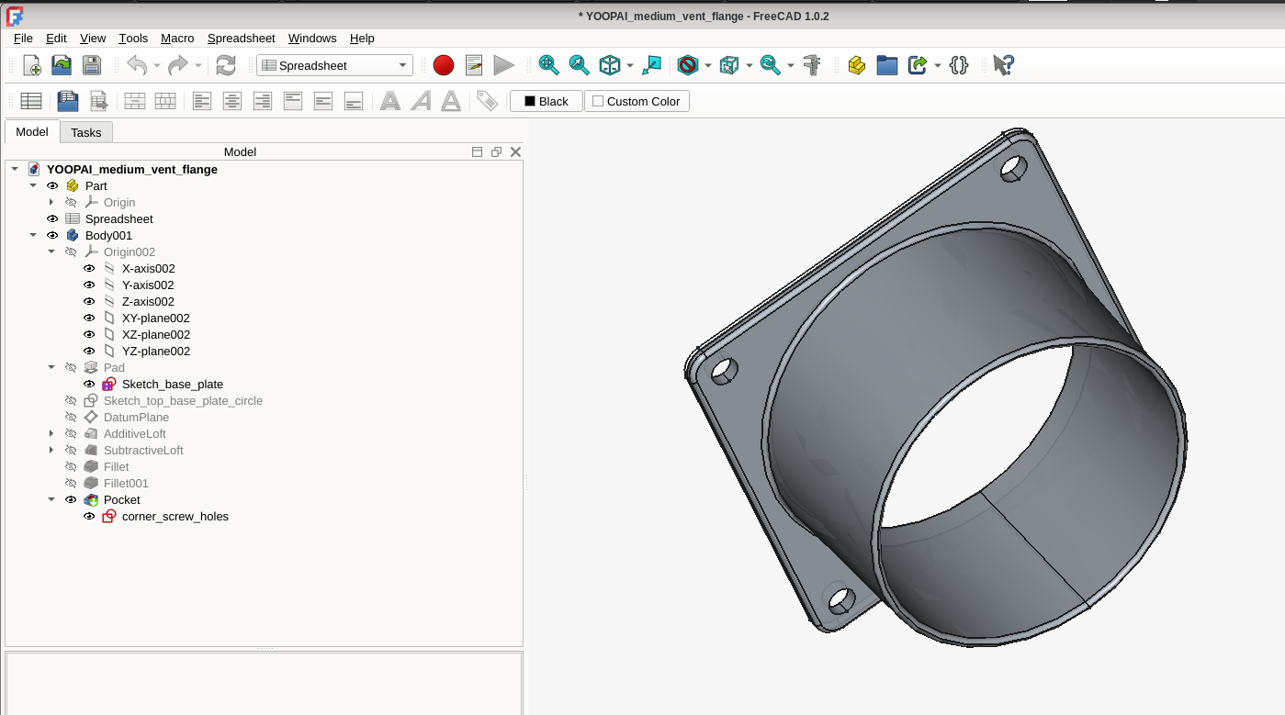Click the Save document floppy icon

(92, 65)
